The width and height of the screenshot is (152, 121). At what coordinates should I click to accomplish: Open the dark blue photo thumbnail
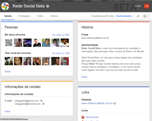click(27, 43)
